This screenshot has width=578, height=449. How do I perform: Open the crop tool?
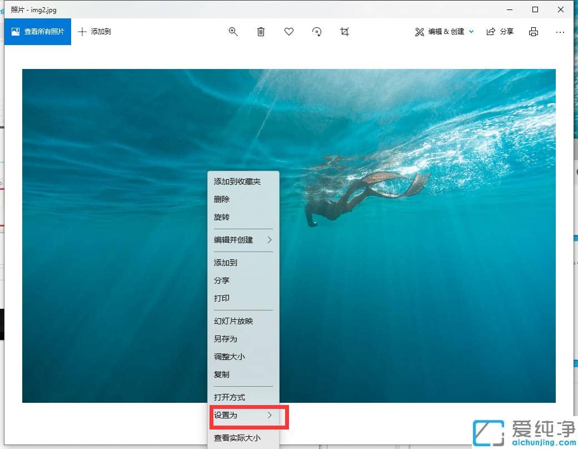[x=345, y=32]
